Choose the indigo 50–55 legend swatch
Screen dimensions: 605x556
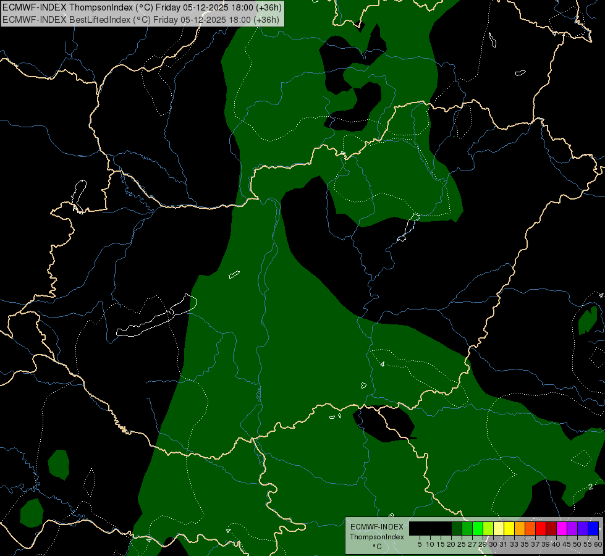[583, 528]
